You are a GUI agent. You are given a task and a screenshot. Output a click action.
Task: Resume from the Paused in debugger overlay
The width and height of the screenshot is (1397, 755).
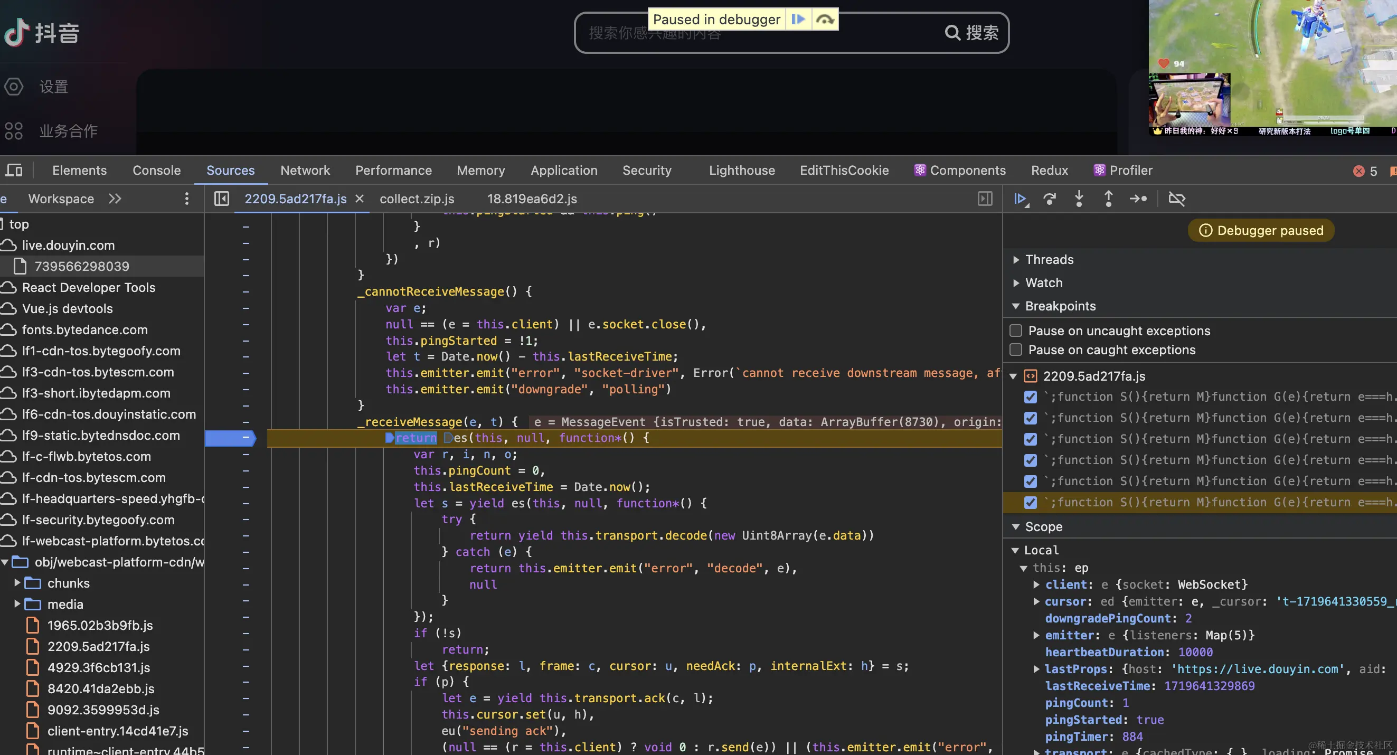(798, 20)
